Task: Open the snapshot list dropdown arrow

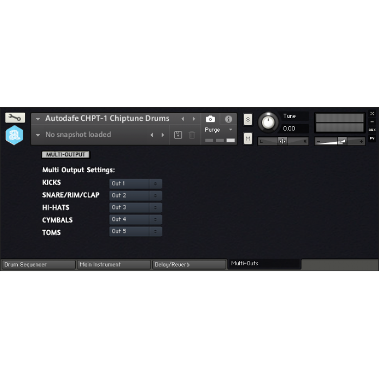Action: [x=38, y=135]
